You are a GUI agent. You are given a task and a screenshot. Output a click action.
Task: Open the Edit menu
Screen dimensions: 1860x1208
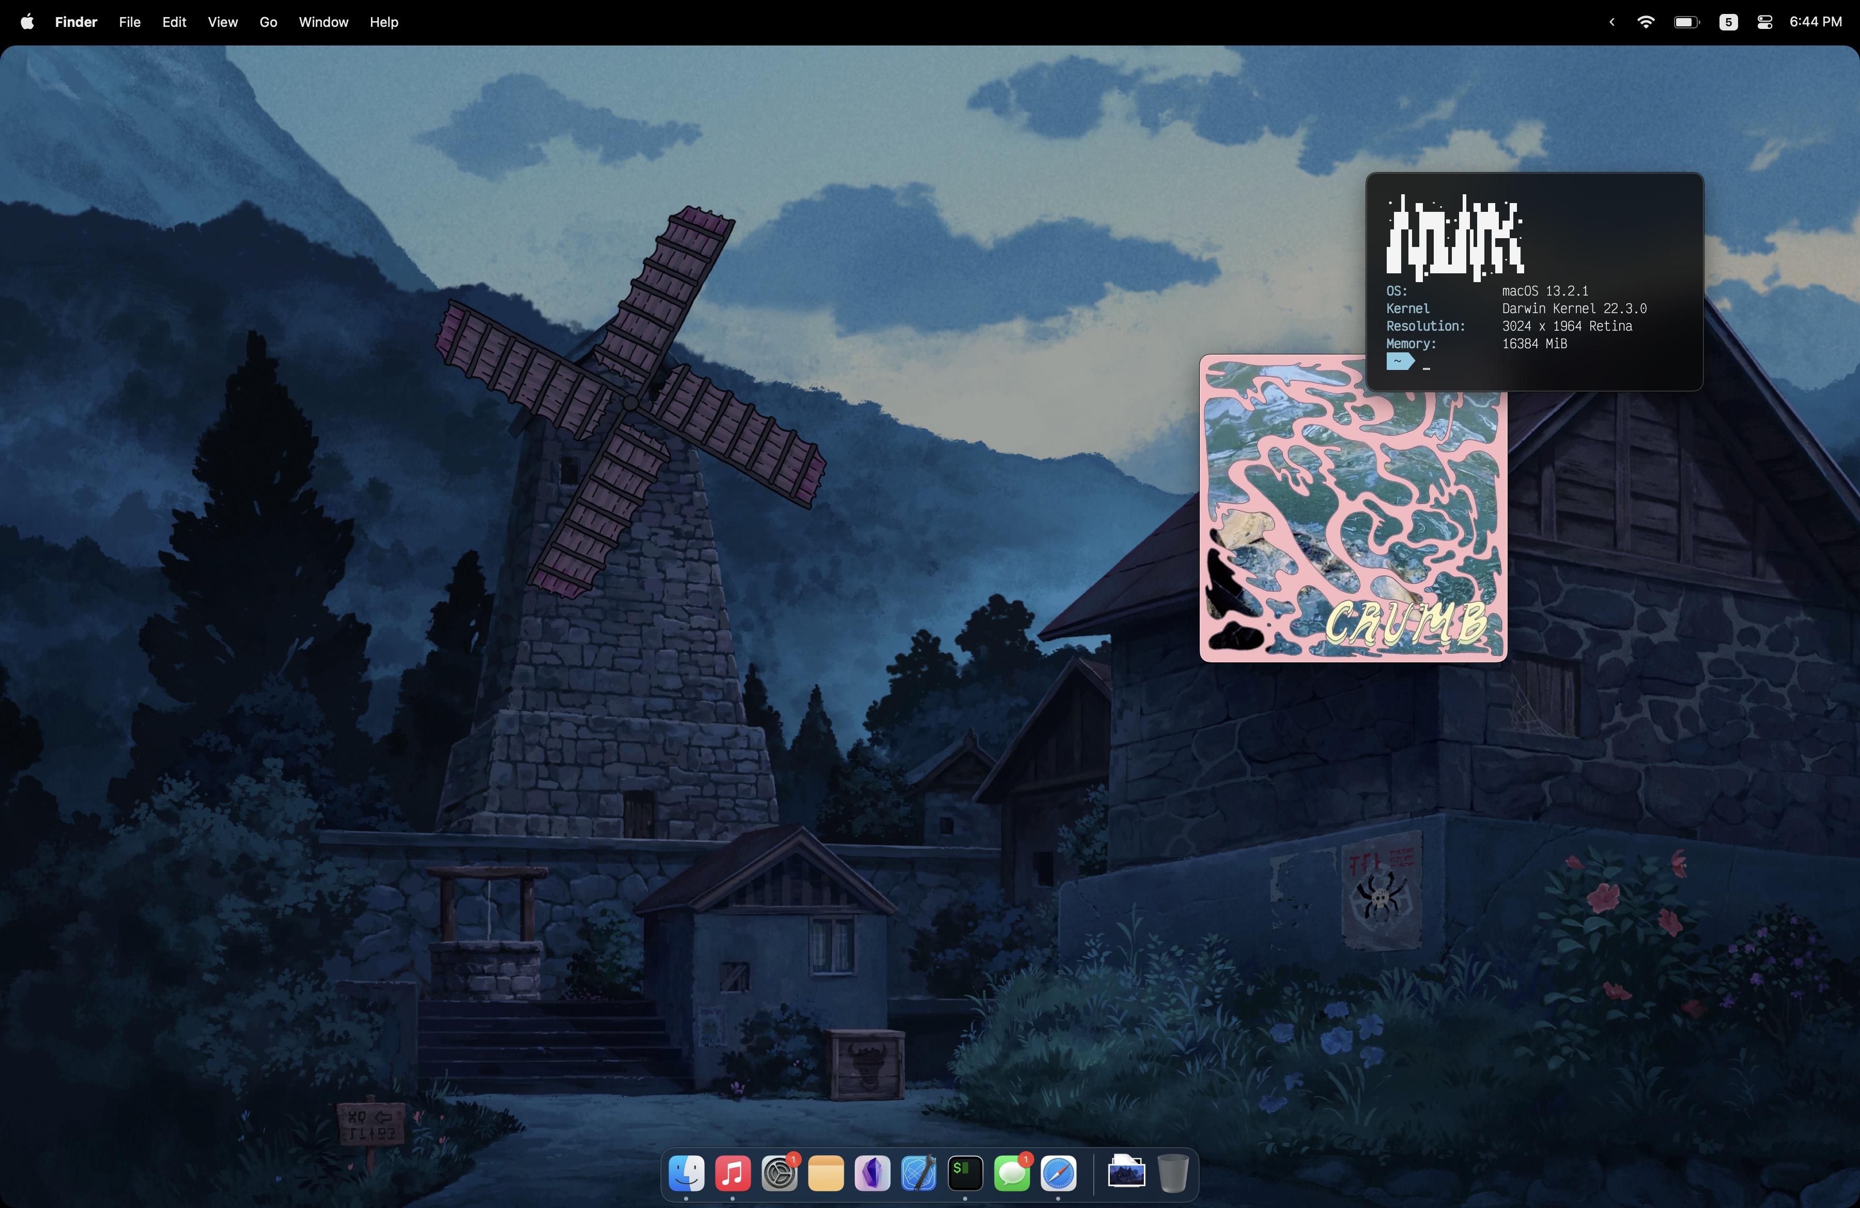174,22
